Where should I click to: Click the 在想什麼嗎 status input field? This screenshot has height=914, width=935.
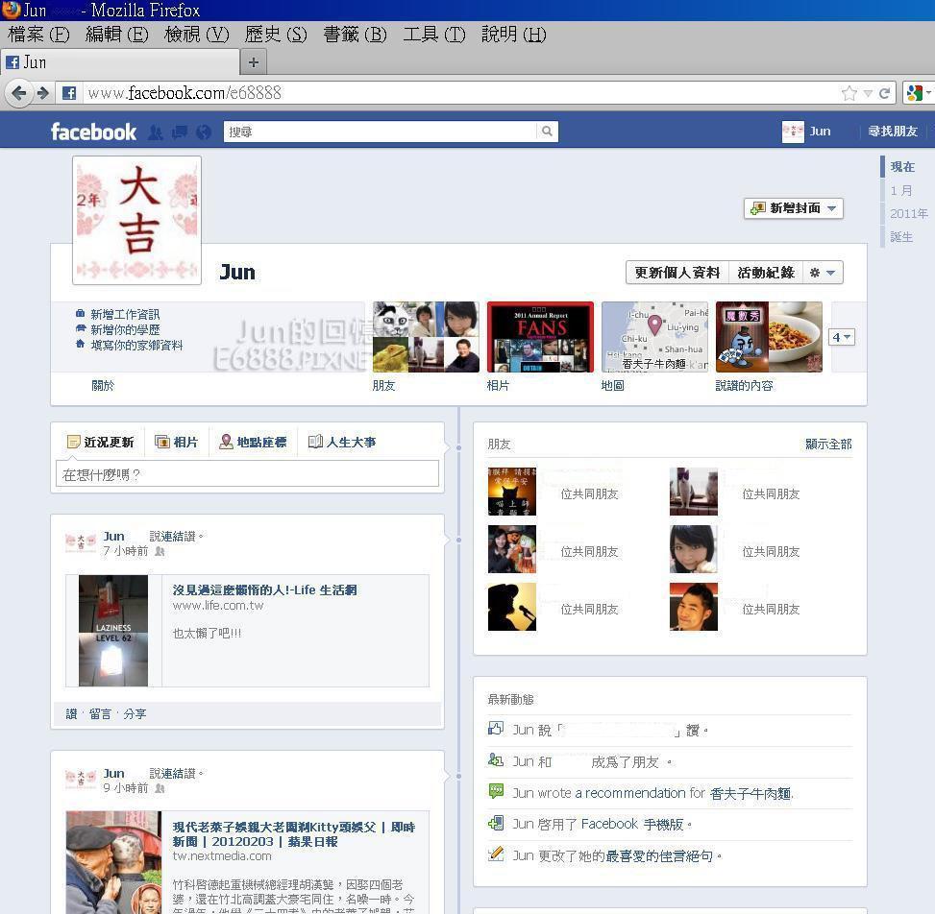247,473
